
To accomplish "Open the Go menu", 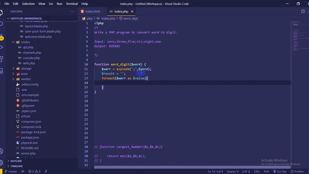I will click(51, 4).
